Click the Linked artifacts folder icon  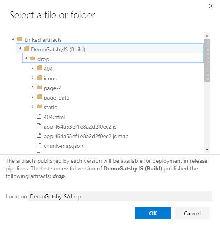[x=20, y=39]
